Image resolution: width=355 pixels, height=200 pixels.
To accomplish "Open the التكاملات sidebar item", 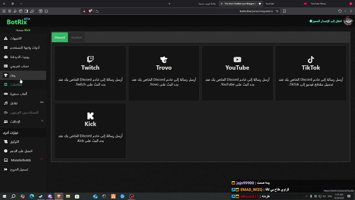I will coord(23,85).
